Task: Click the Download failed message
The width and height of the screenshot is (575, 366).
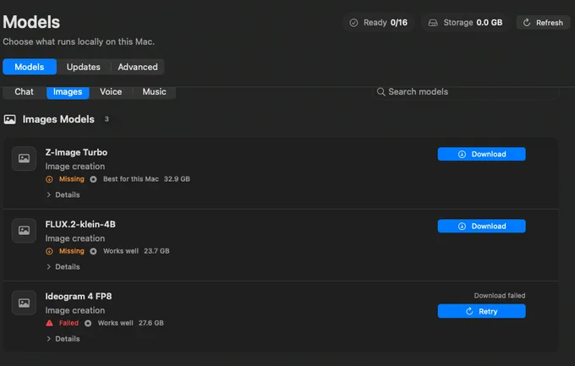Action: (500, 296)
